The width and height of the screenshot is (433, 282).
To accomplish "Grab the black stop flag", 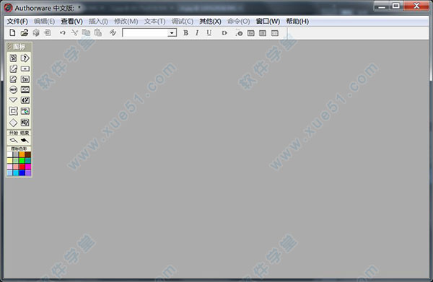I will point(25,140).
